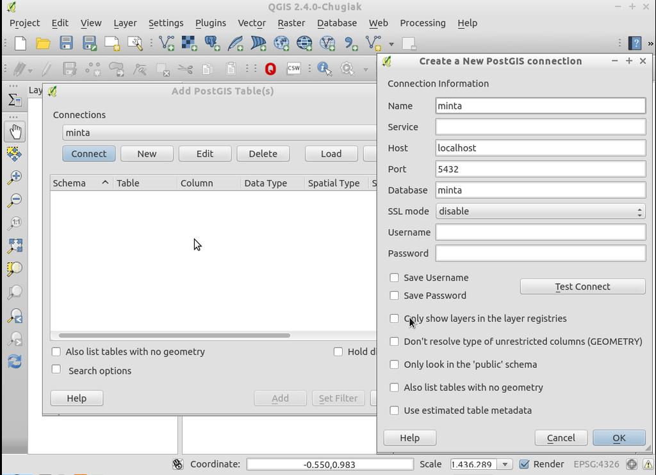Select the Zoom Out magnifier tool
Image resolution: width=656 pixels, height=475 pixels.
click(x=15, y=199)
